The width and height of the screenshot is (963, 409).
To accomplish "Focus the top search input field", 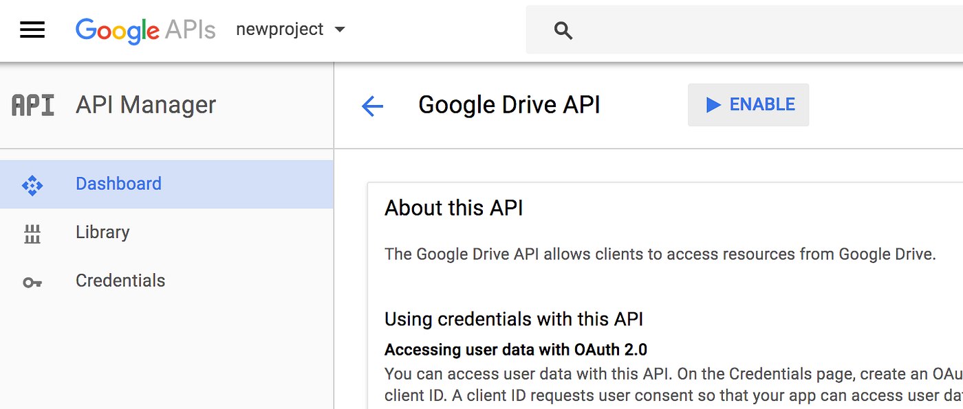I will (x=744, y=30).
